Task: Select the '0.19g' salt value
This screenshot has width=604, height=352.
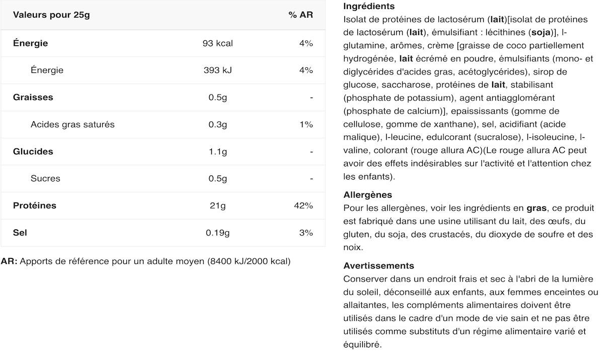Action: pyautogui.click(x=217, y=233)
